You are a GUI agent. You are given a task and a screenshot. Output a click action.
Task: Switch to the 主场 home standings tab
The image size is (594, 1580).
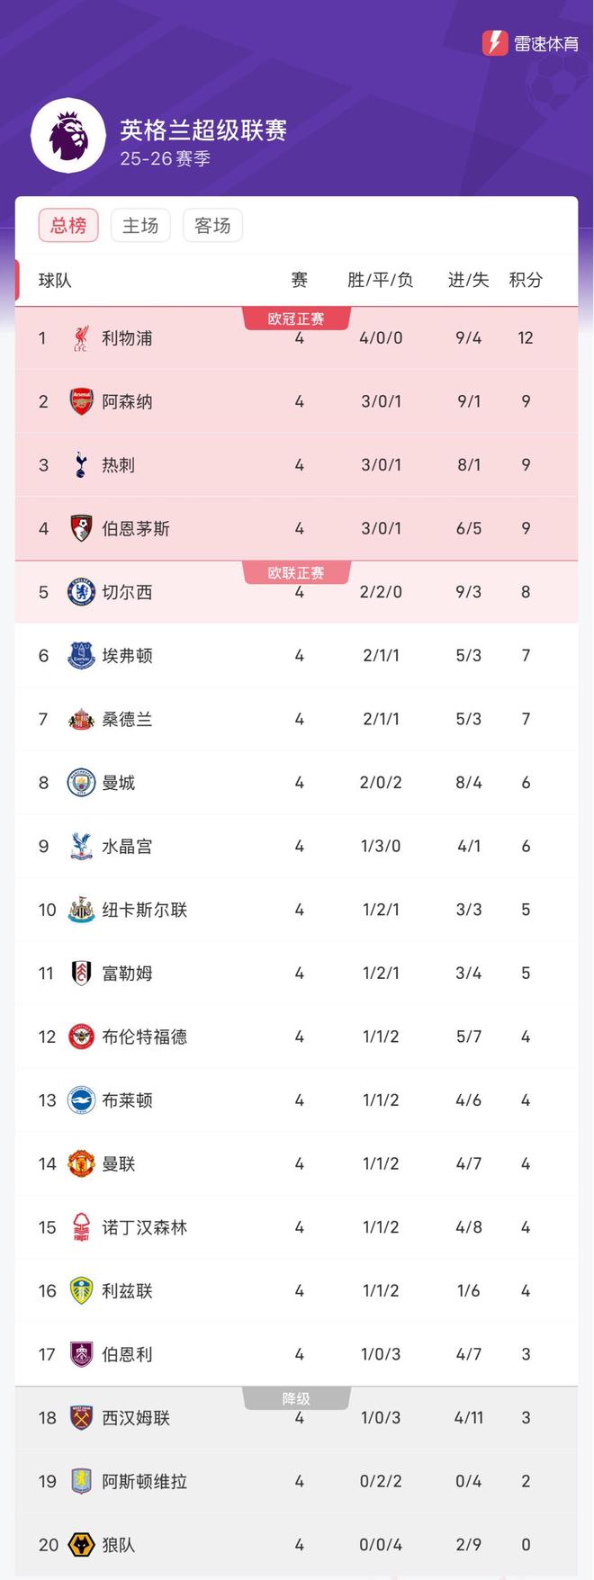(140, 225)
